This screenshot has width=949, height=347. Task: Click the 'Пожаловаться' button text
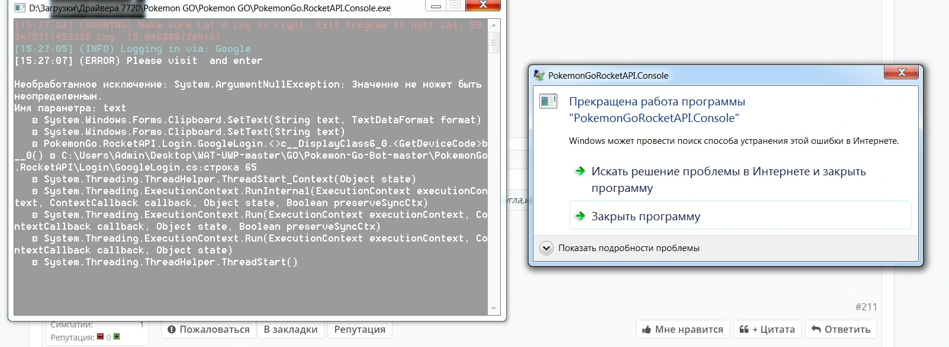(x=214, y=329)
